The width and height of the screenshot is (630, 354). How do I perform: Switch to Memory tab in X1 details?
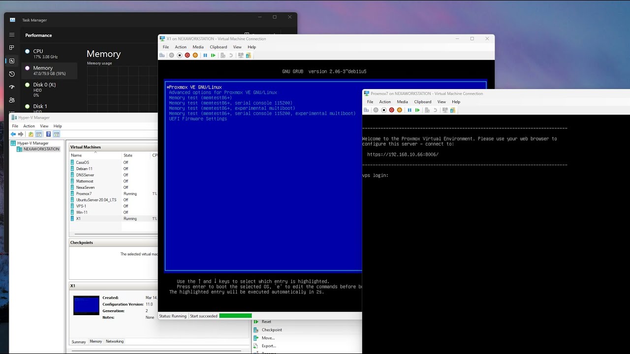pyautogui.click(x=96, y=341)
